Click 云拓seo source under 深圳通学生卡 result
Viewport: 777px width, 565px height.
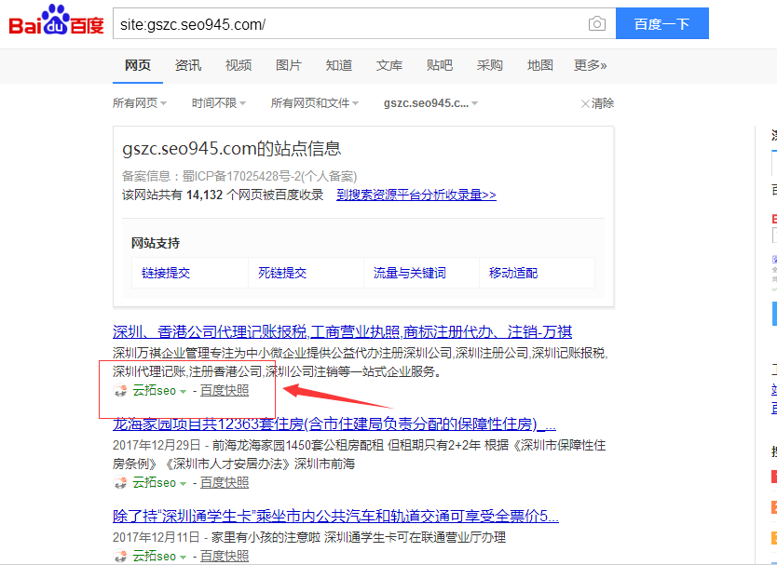(x=154, y=556)
